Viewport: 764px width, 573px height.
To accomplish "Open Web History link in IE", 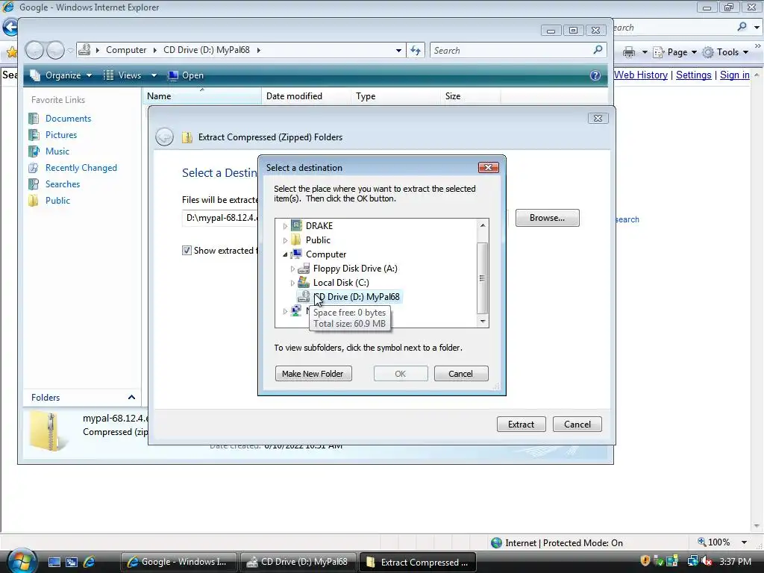I will [x=641, y=75].
